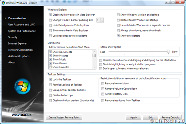
Task: Click the Ultimate Windows Tweaker title bar icon
Action: tap(3, 3)
